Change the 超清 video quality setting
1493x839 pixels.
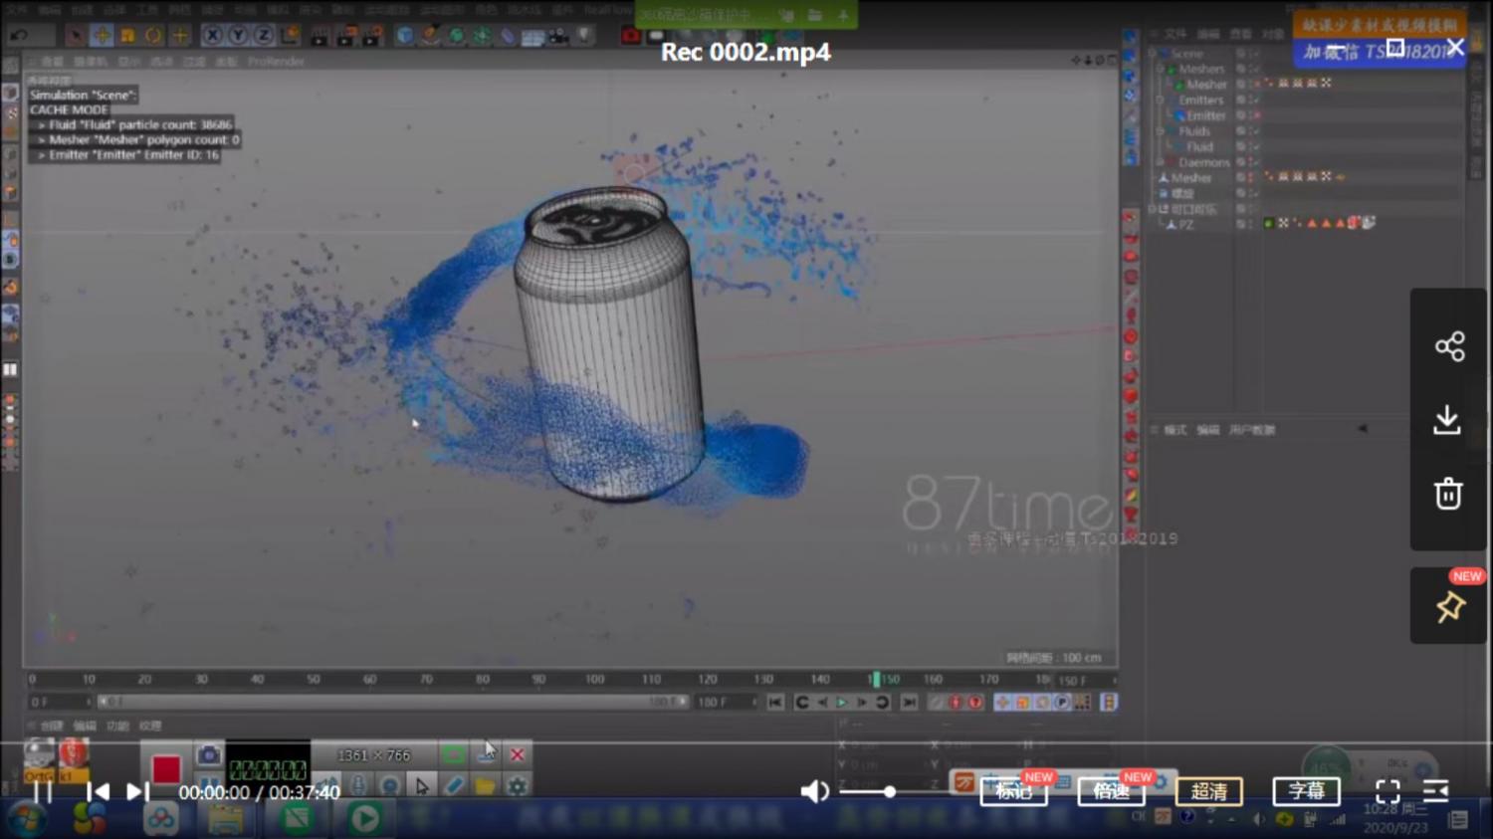point(1209,791)
